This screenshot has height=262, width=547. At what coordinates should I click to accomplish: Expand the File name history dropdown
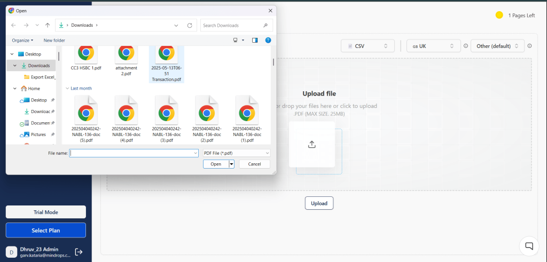click(x=196, y=153)
